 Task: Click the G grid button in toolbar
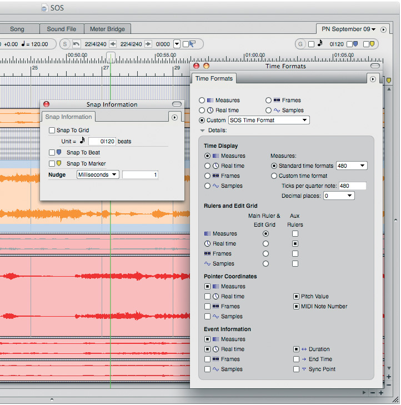(x=300, y=44)
